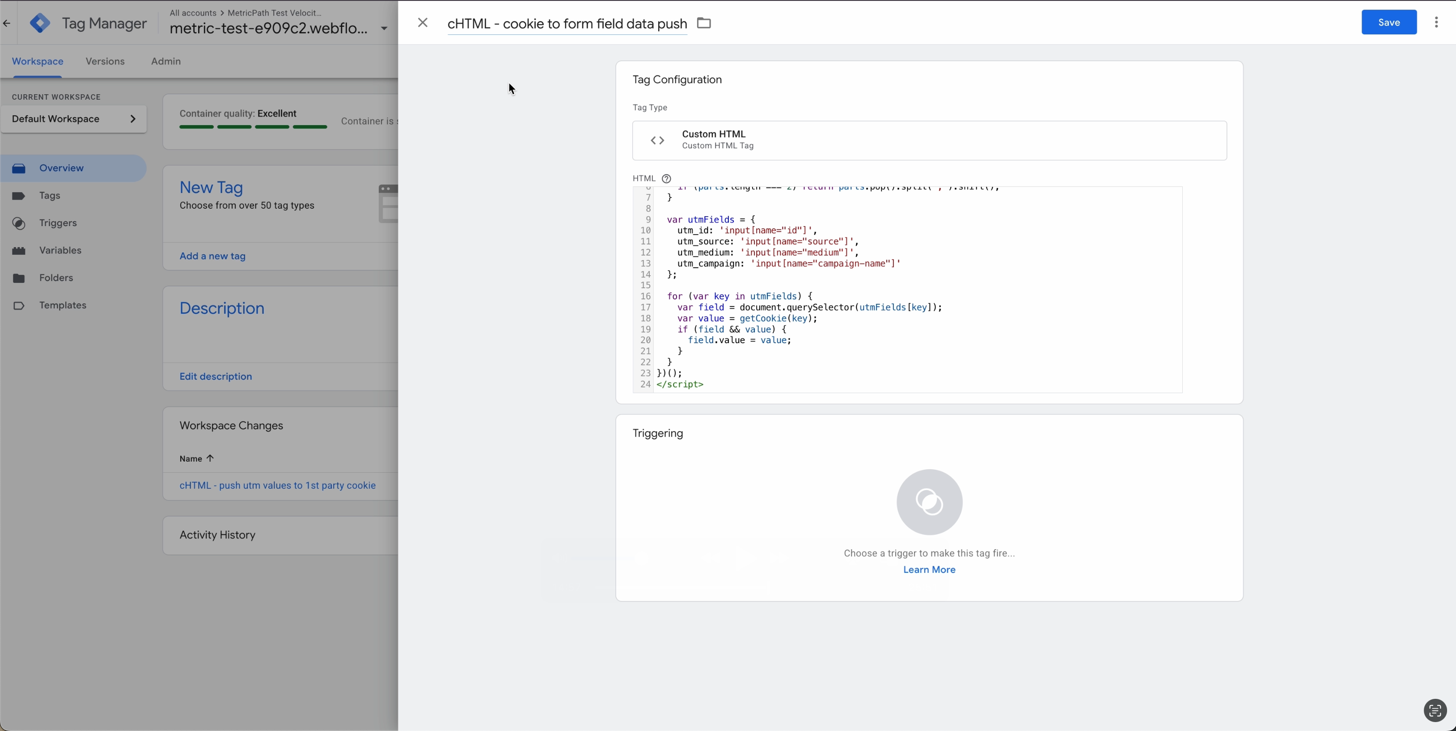This screenshot has height=731, width=1456.
Task: Click the Tag Manager logo
Action: click(40, 23)
